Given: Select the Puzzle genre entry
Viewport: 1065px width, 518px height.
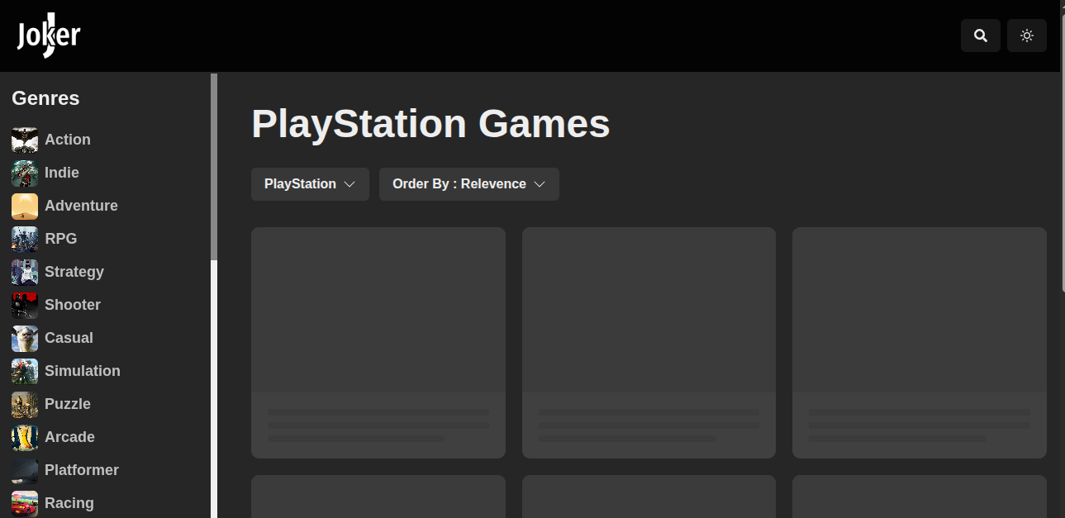Looking at the screenshot, I should (68, 404).
